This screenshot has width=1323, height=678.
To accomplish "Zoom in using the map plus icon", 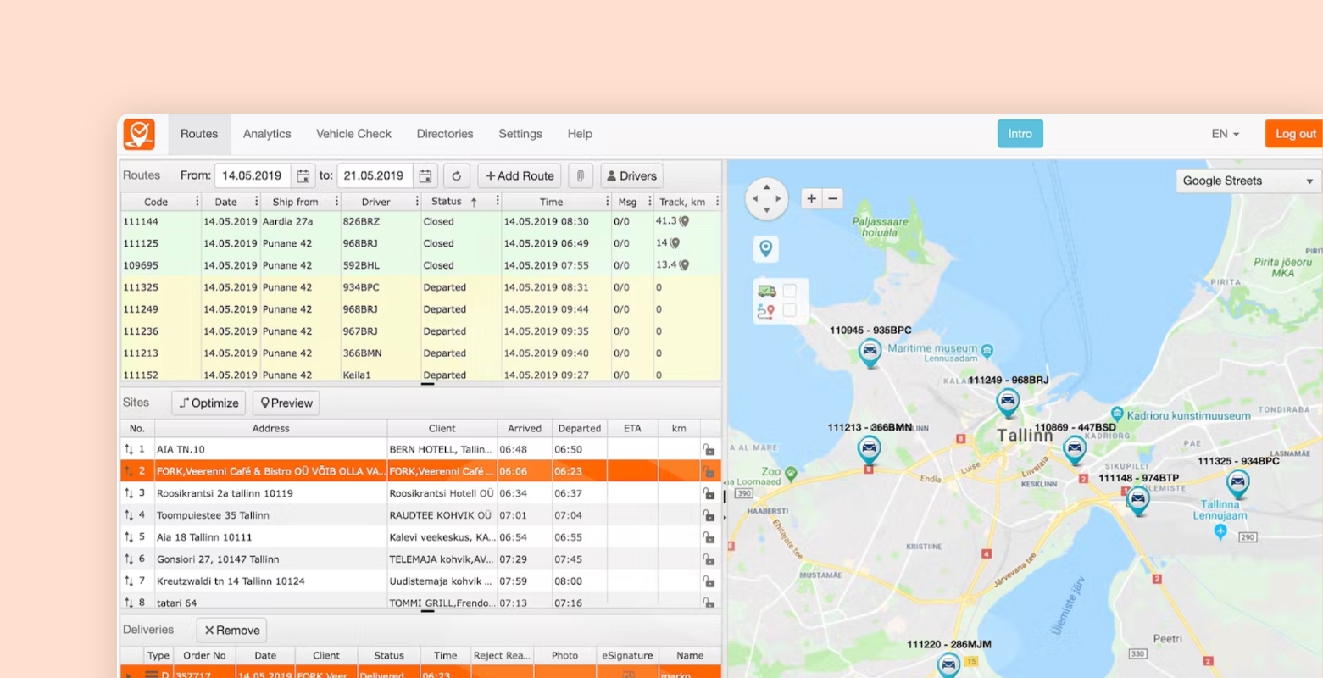I will [810, 198].
